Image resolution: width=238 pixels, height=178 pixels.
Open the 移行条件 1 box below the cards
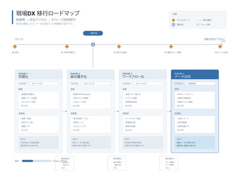(64, 163)
